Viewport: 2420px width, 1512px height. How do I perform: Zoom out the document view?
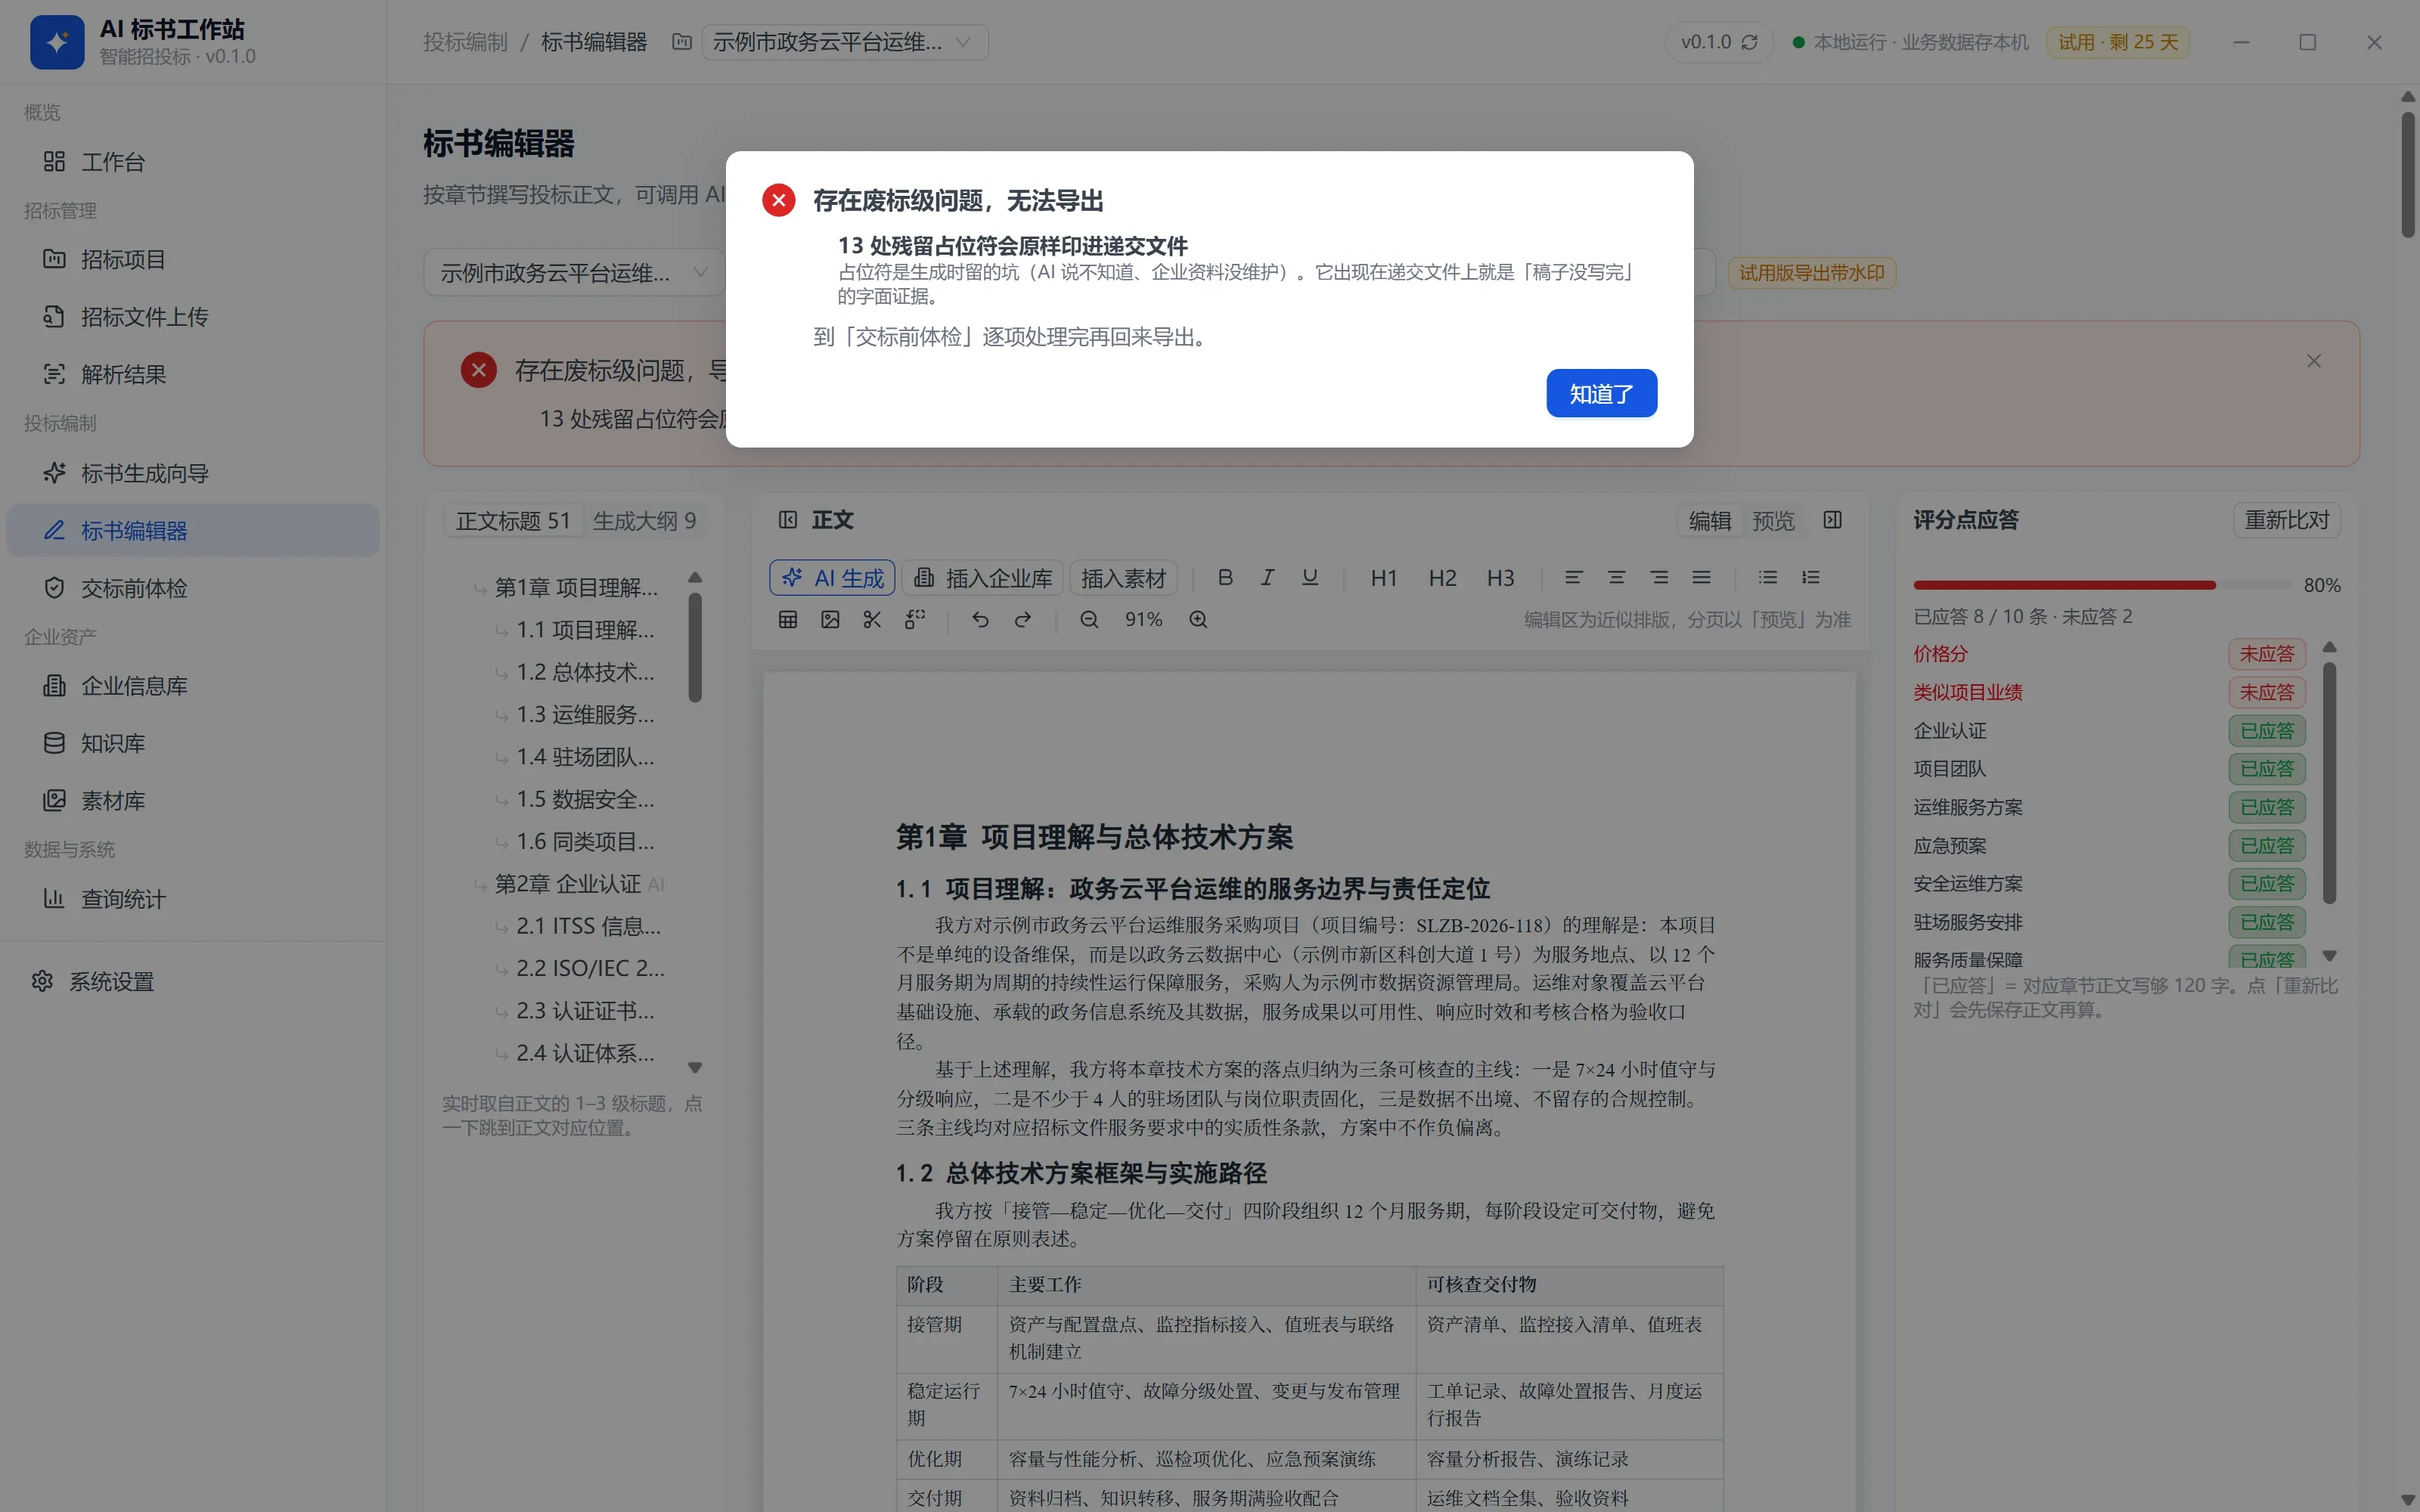(1089, 619)
